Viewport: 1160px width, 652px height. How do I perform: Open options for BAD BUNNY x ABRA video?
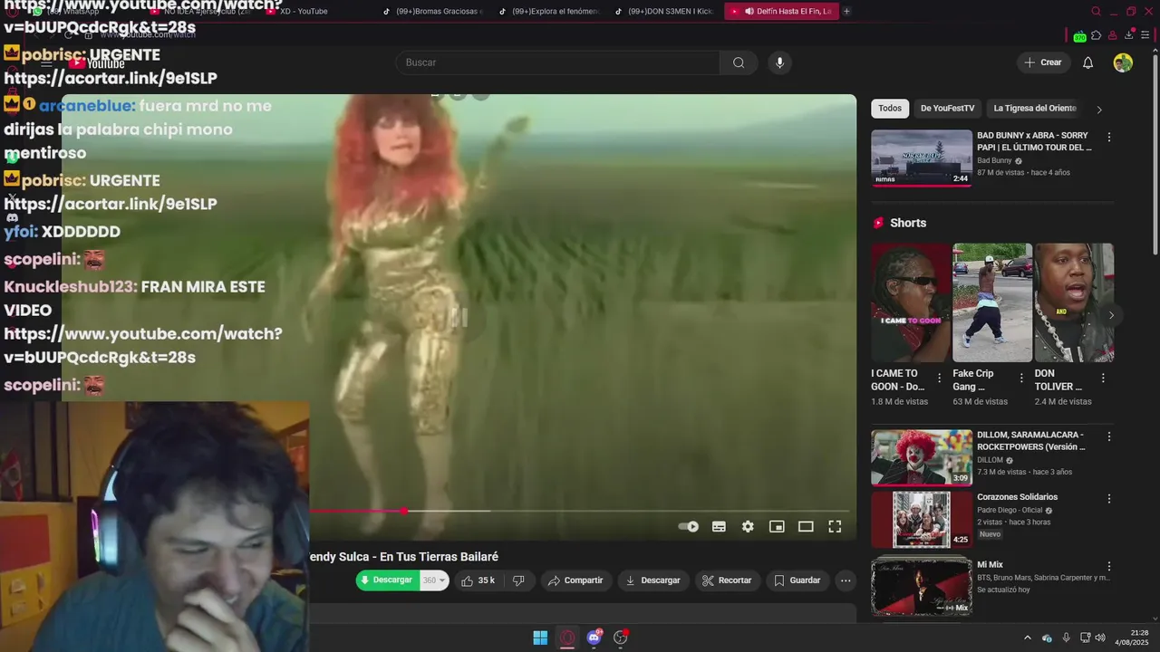[x=1108, y=138]
